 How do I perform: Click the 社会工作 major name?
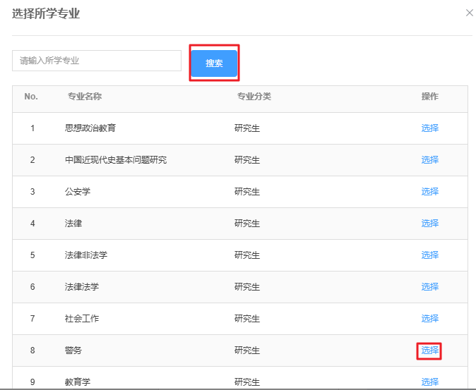[x=82, y=319]
